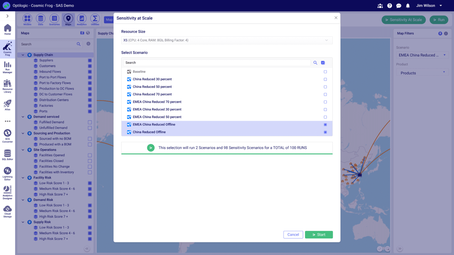Collapse the Sourcing and Production group
Viewport: 454px width, 255px height.
point(23,133)
